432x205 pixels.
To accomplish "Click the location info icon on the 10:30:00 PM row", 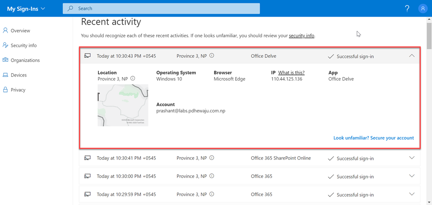I will click(212, 176).
